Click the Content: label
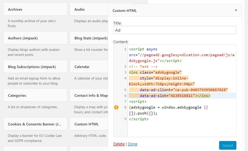 [x=121, y=42]
